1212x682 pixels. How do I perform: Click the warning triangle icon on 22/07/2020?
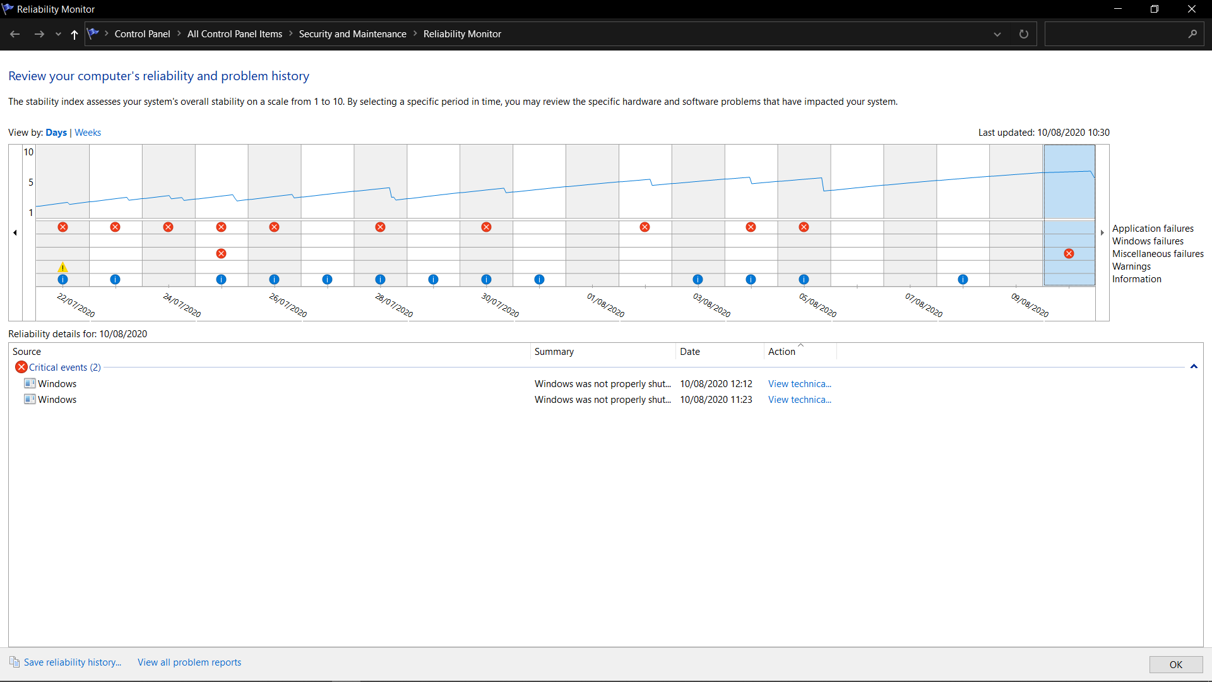62,267
